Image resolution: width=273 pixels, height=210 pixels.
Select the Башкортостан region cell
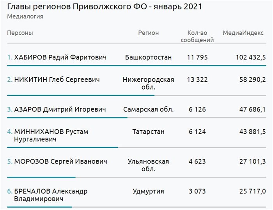(x=149, y=57)
